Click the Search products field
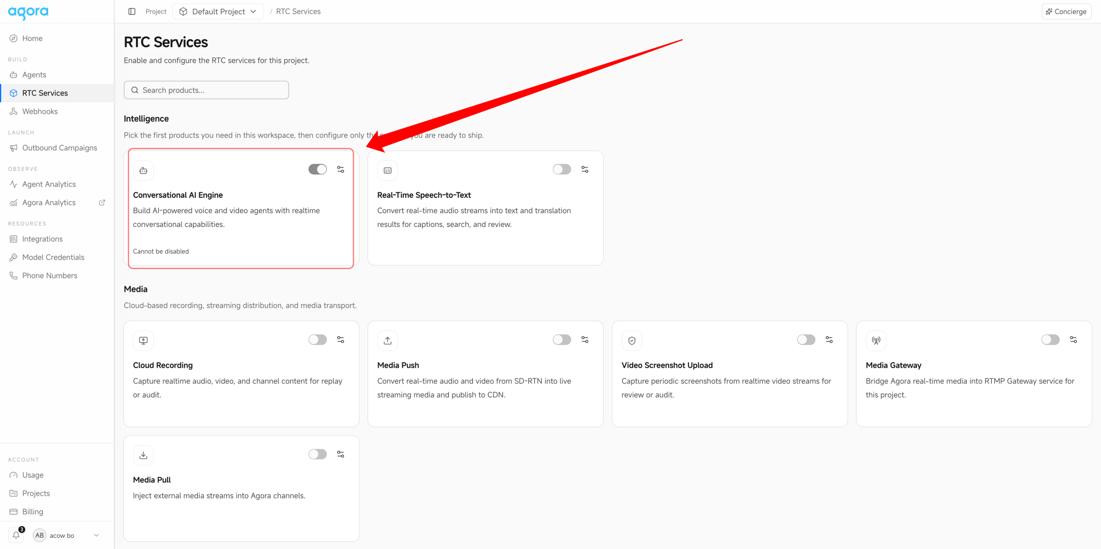1101x549 pixels. tap(206, 90)
